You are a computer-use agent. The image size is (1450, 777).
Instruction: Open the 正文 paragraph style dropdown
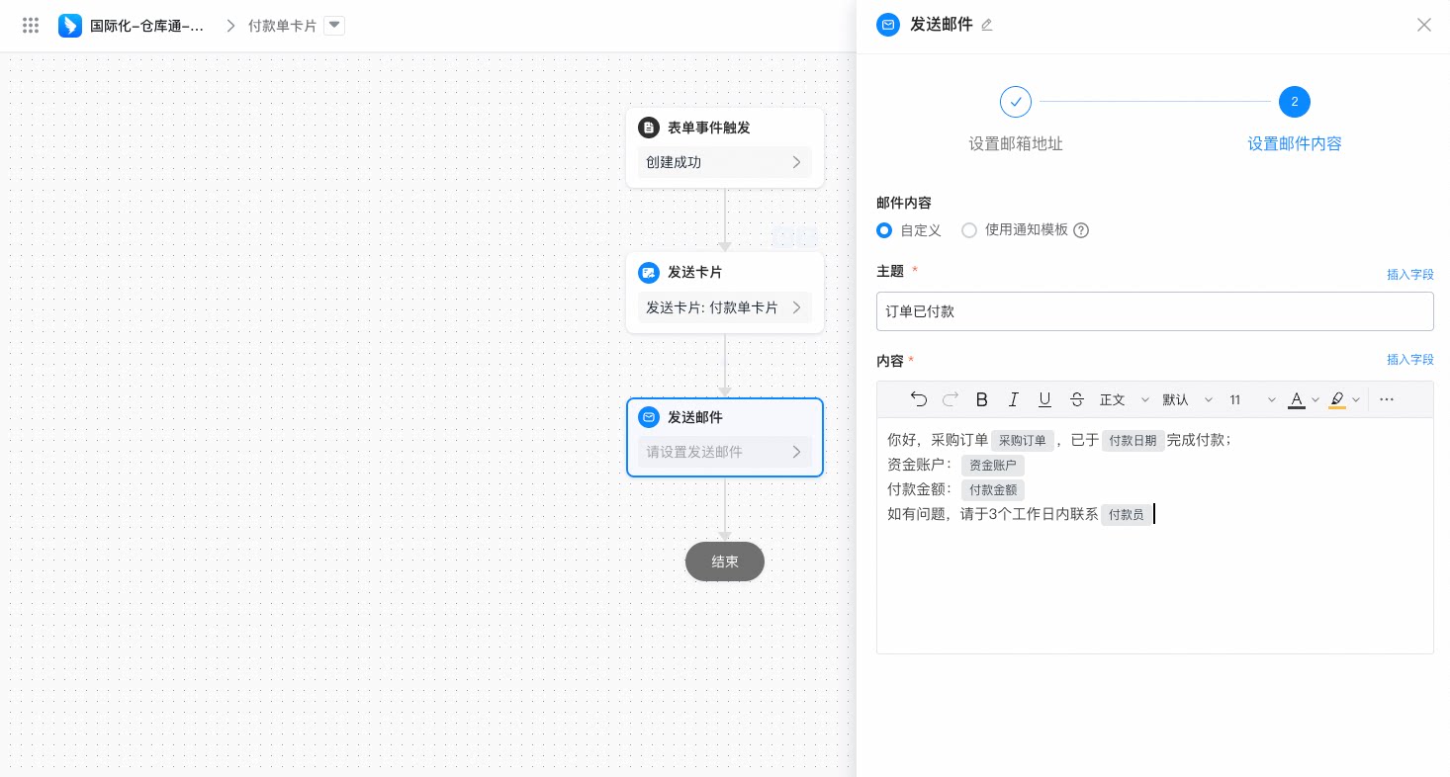1125,399
